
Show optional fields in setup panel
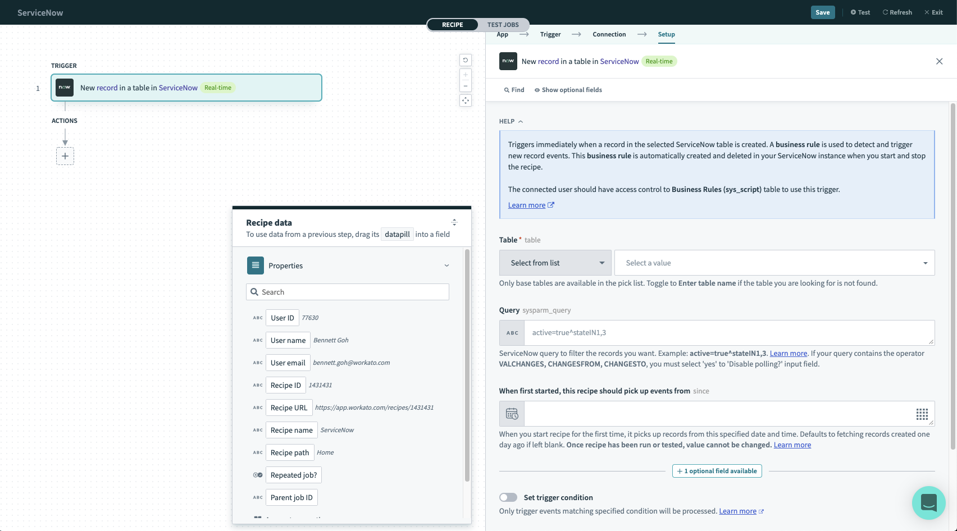(x=568, y=90)
